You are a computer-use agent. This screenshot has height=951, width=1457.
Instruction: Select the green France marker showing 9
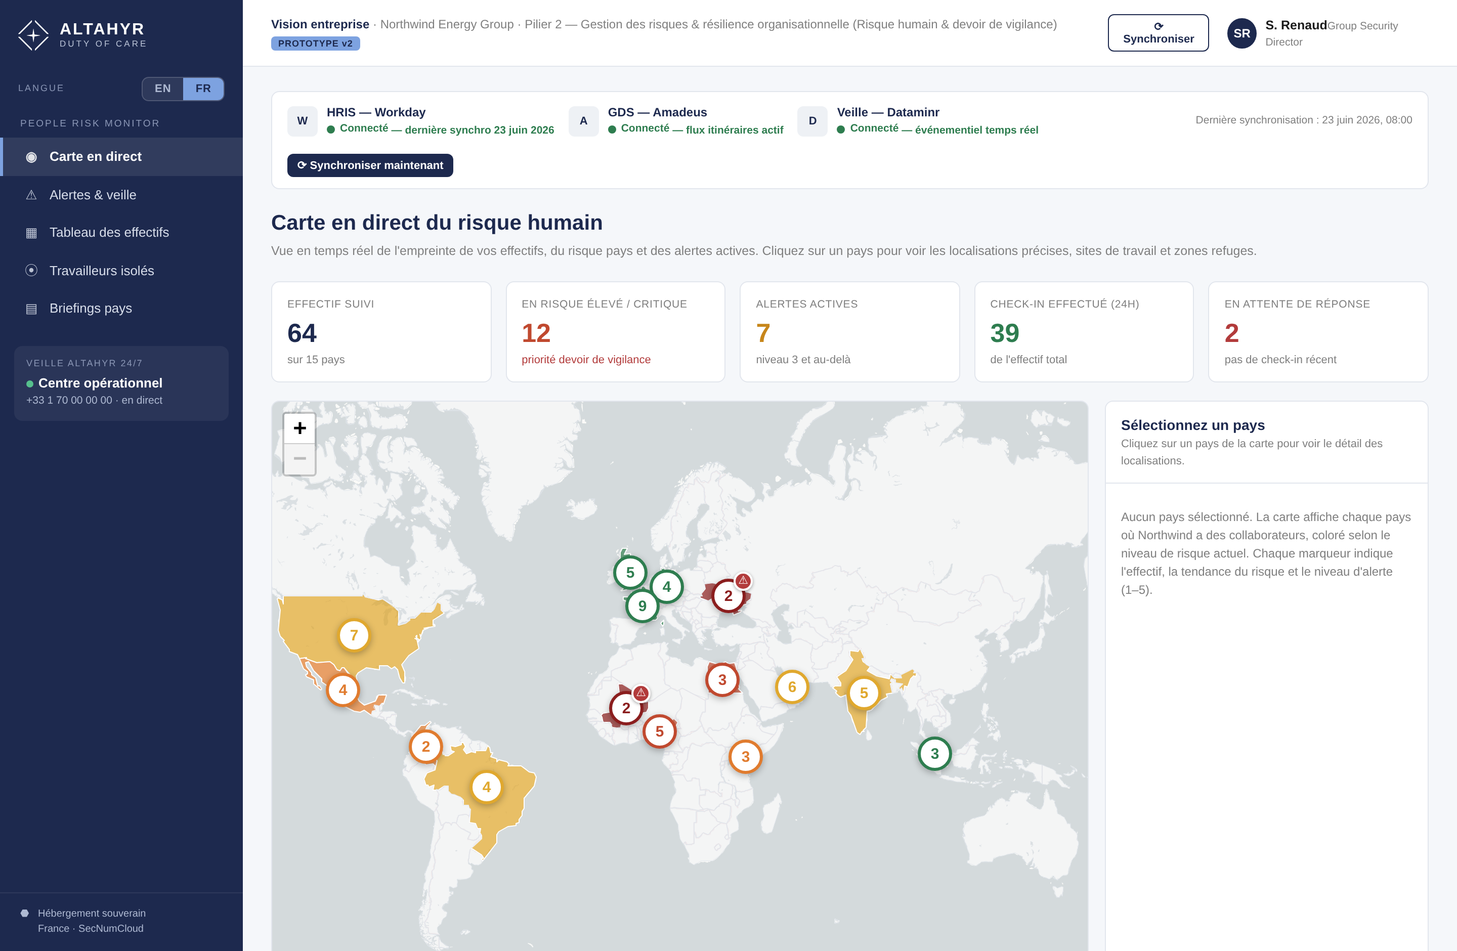coord(642,607)
